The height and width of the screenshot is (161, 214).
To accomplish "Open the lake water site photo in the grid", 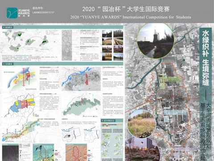I will point(118,57).
